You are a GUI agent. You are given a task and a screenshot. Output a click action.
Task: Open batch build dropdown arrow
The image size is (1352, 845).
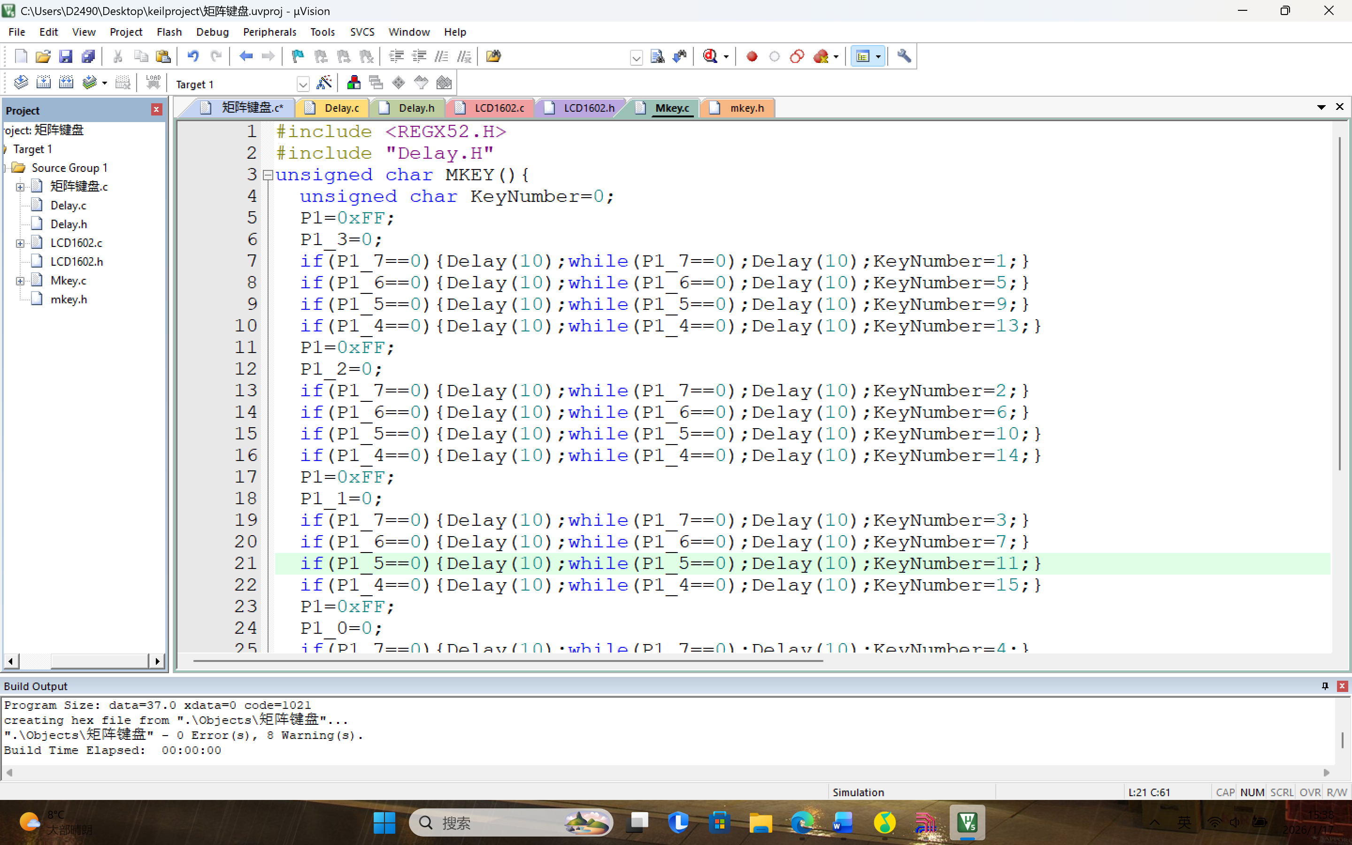(x=105, y=83)
